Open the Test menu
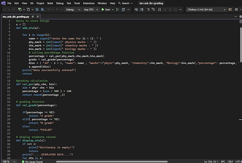Viewport: 242px width, 163px height. click(x=69, y=3)
